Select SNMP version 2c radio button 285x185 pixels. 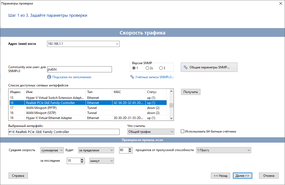tap(147, 68)
